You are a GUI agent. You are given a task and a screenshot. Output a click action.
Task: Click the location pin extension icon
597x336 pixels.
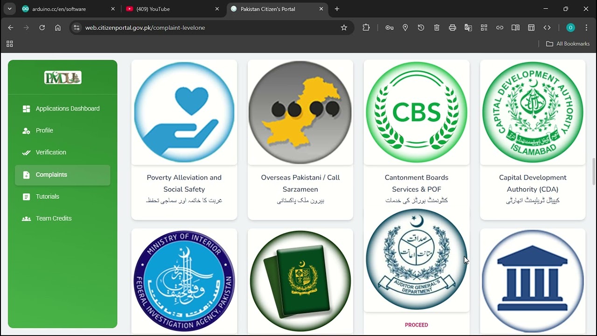tap(405, 28)
